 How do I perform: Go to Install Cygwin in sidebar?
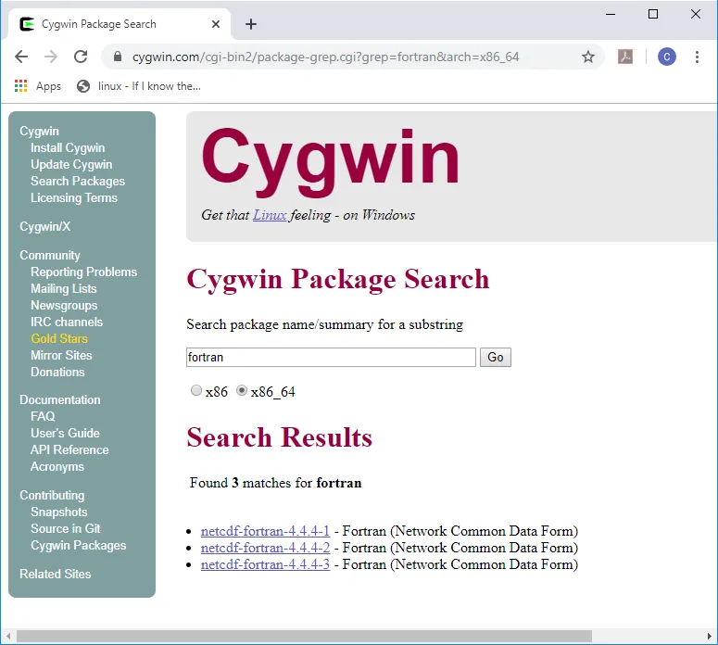68,147
